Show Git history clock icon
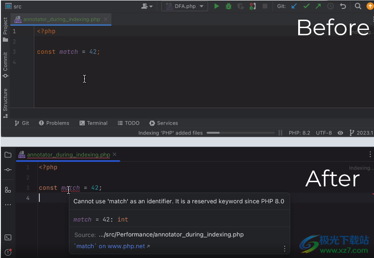The height and width of the screenshot is (258, 374). click(x=330, y=6)
